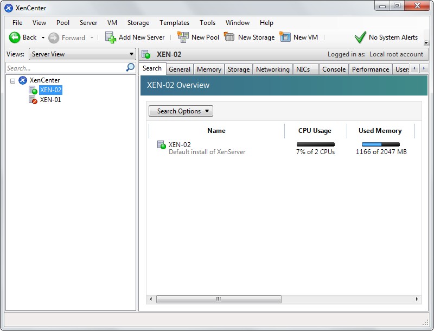This screenshot has height=331, width=434.
Task: Click the Back arrow icon
Action: click(15, 37)
